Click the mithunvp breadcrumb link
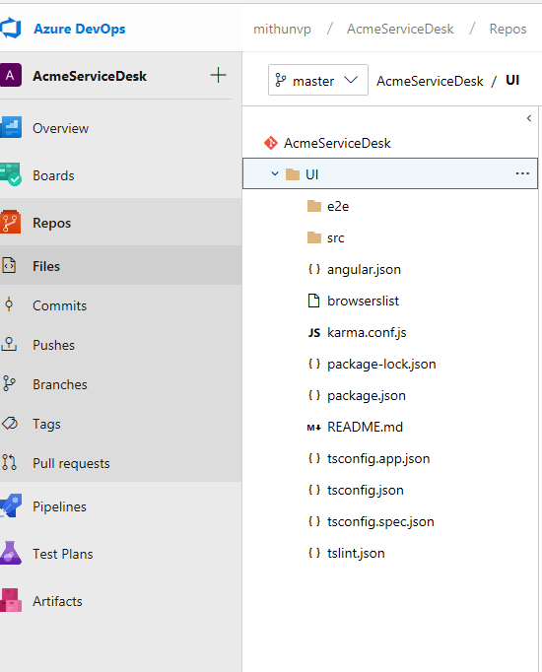The image size is (542, 672). coord(282,29)
